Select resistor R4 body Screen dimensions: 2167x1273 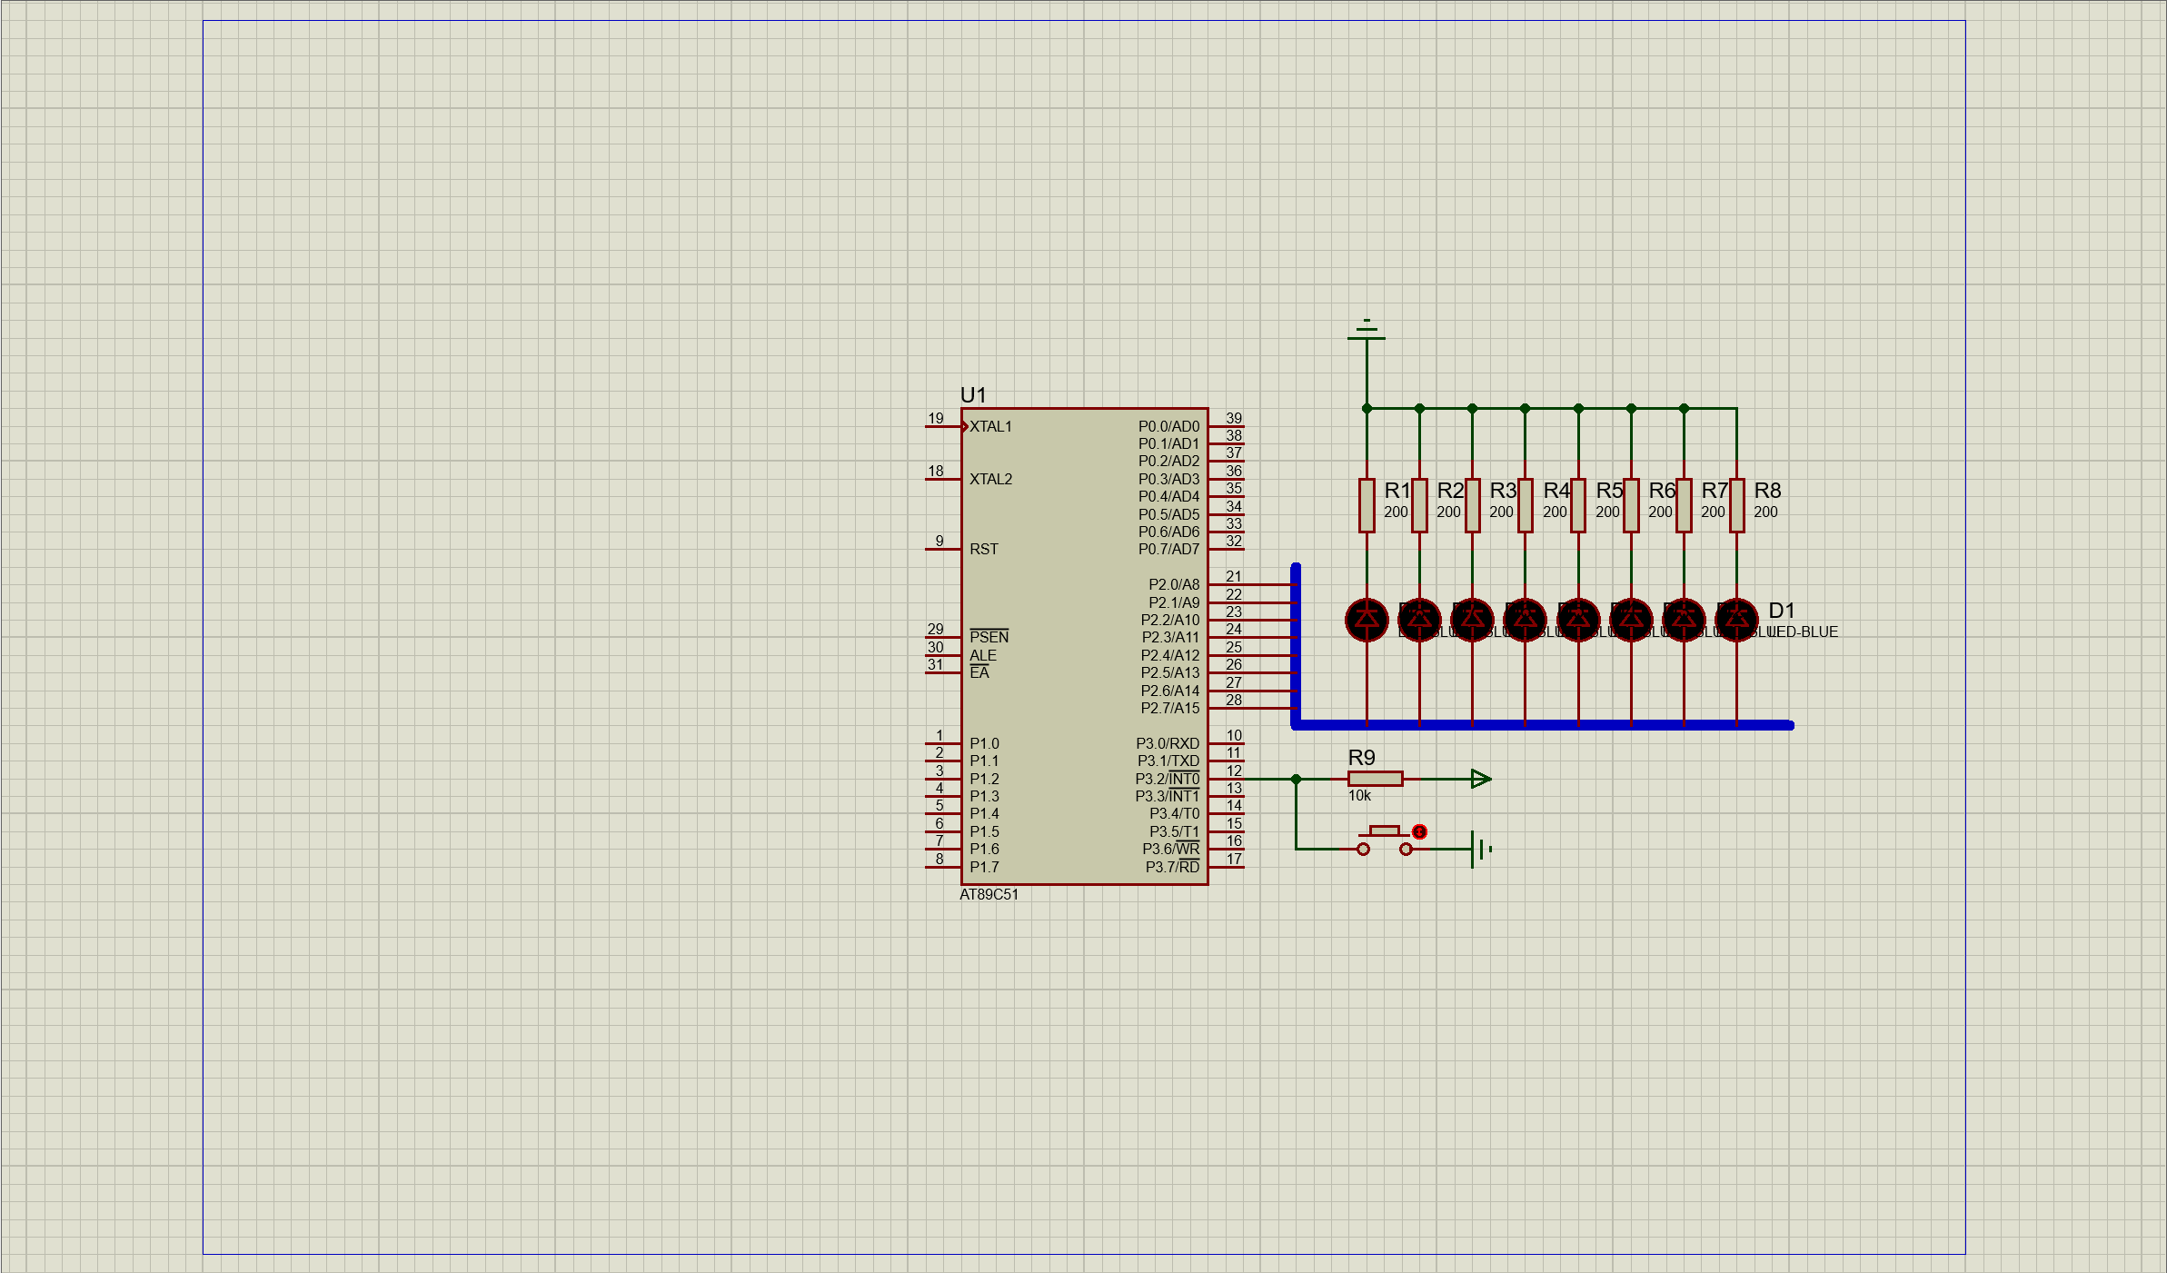click(1526, 505)
